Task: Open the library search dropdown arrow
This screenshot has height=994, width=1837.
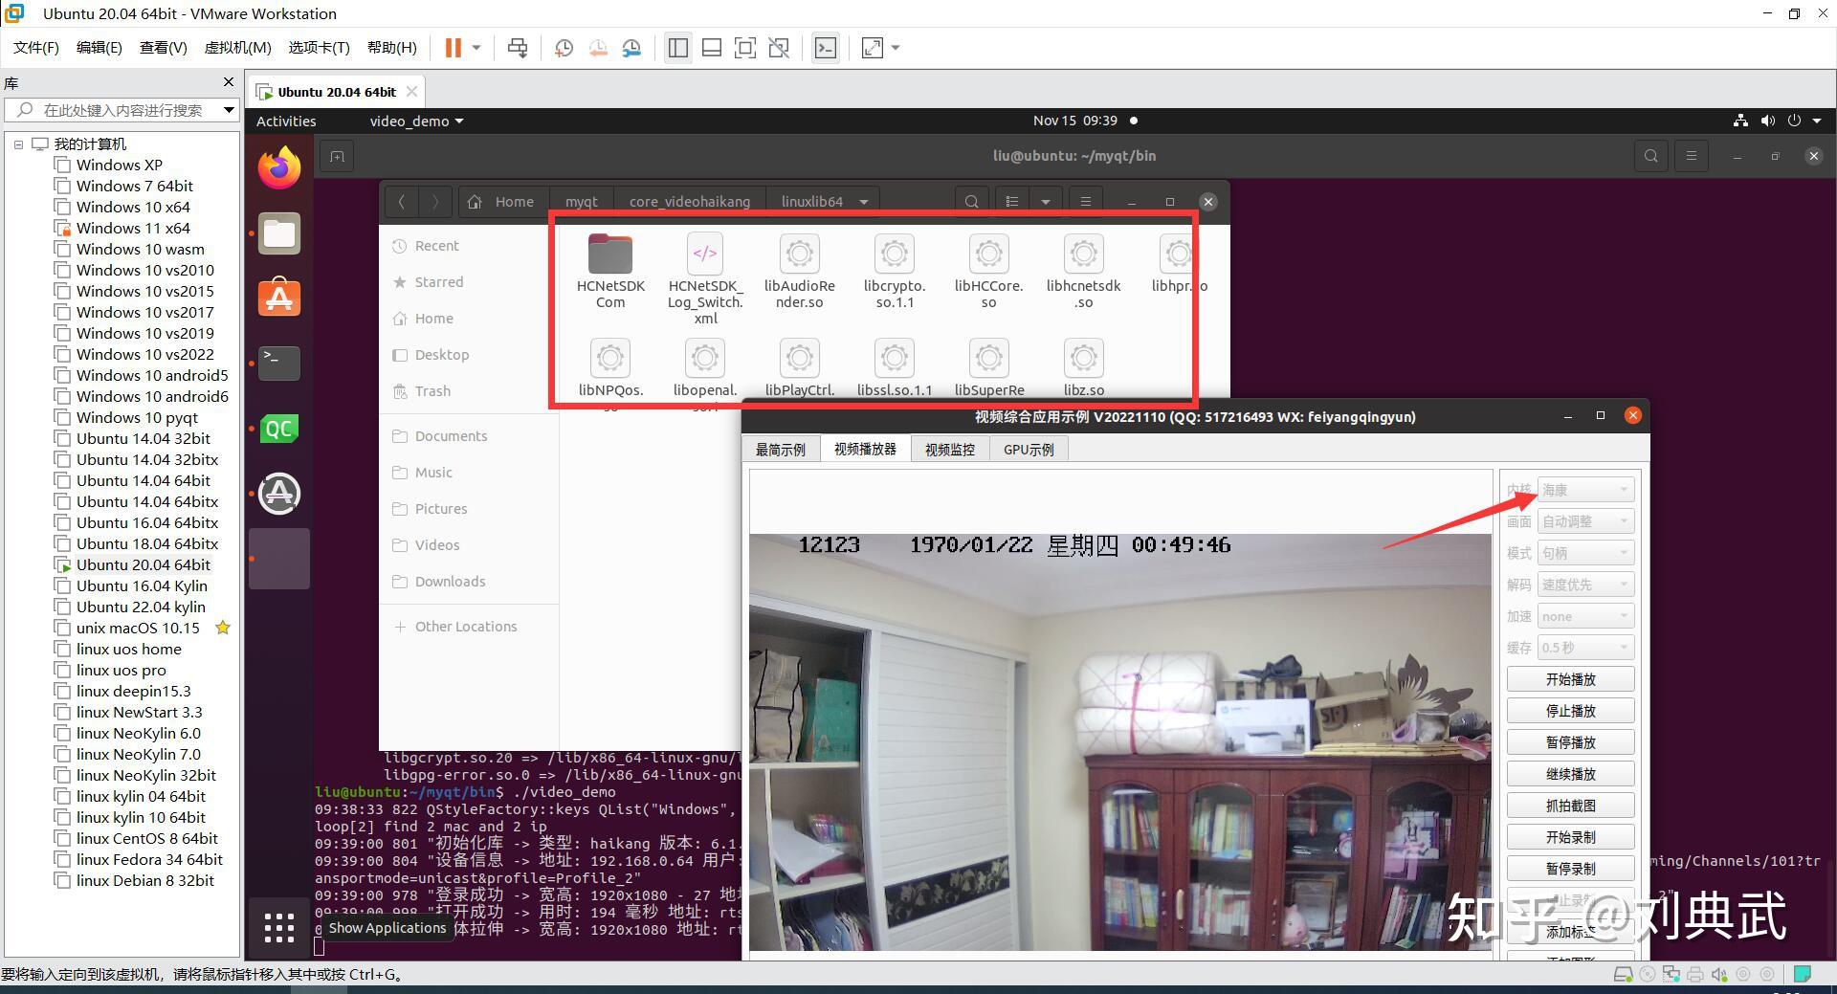Action: 229,110
